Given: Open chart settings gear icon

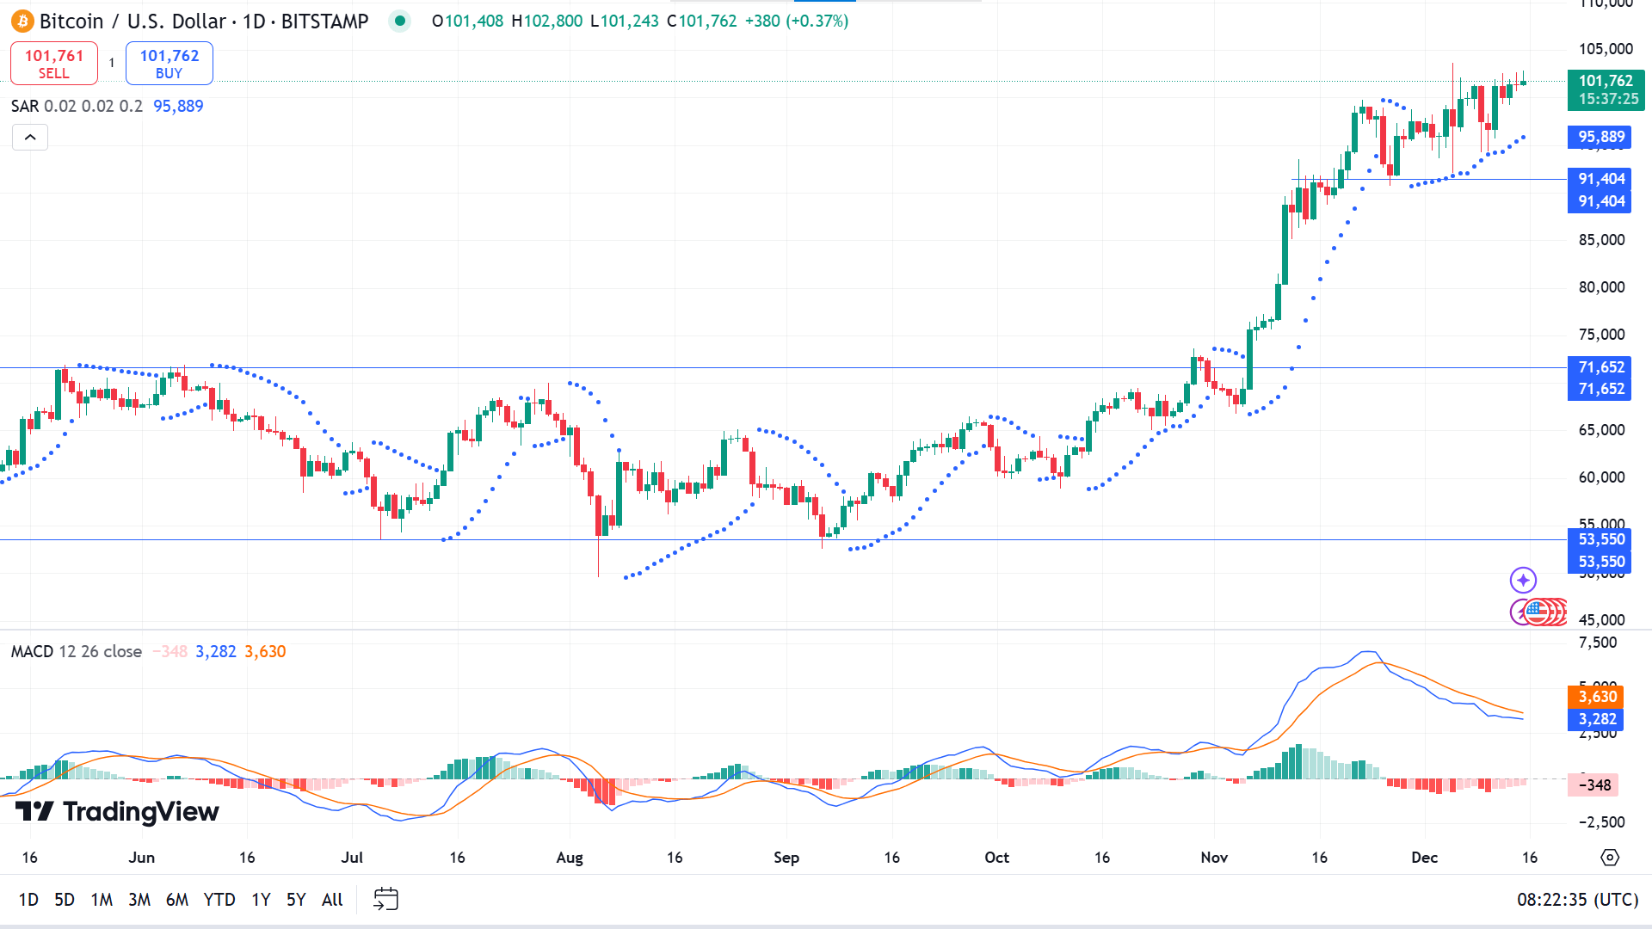Looking at the screenshot, I should (1610, 858).
